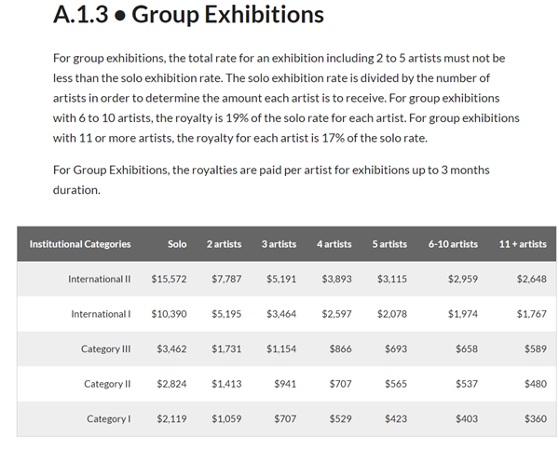The width and height of the screenshot is (559, 451).
Task: Select the International I row label
Action: [101, 314]
